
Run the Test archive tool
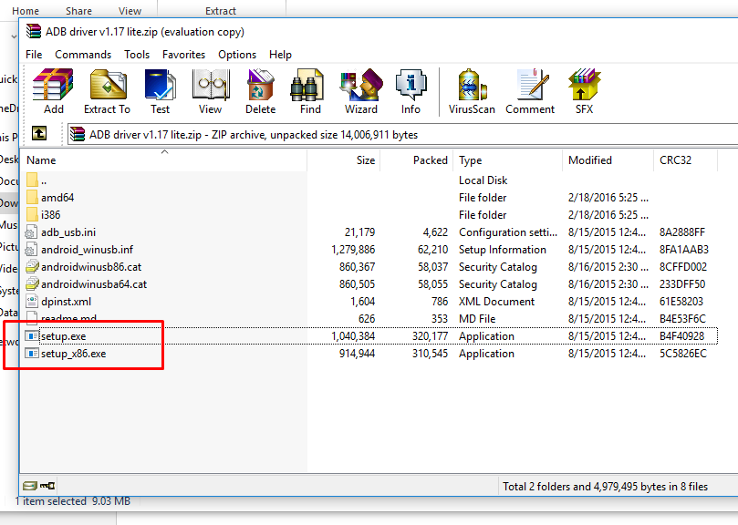click(160, 91)
